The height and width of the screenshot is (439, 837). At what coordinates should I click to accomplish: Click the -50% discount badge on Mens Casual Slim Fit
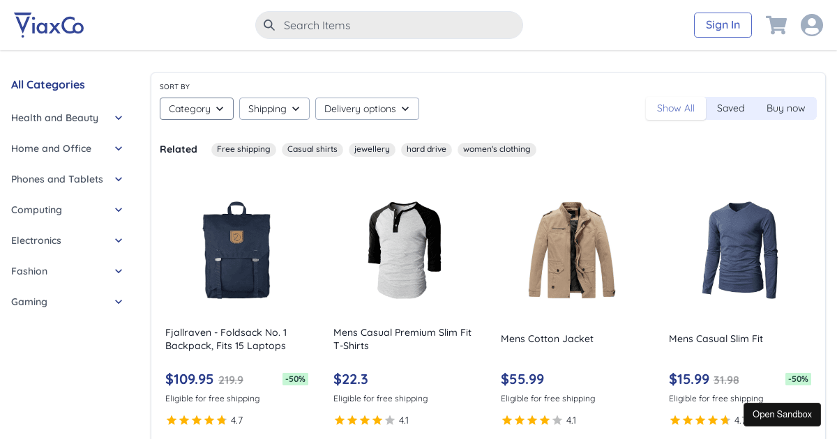click(798, 379)
